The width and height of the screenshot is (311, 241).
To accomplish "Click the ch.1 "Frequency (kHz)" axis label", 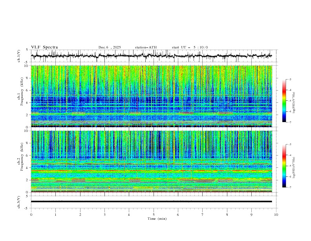I will [x=22, y=91].
